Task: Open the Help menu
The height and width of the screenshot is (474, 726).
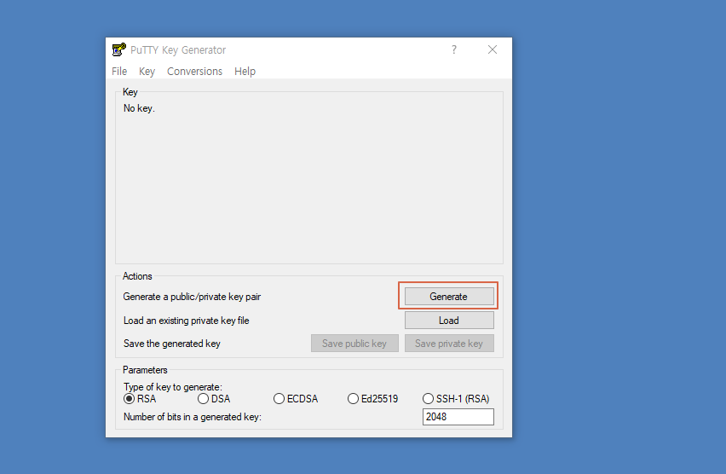Action: pos(245,72)
